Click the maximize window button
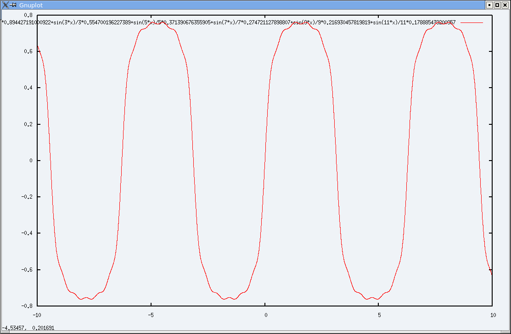This screenshot has width=511, height=334. 497,5
